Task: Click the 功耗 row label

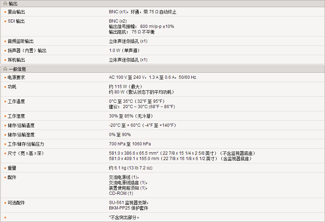Action: click(12, 87)
